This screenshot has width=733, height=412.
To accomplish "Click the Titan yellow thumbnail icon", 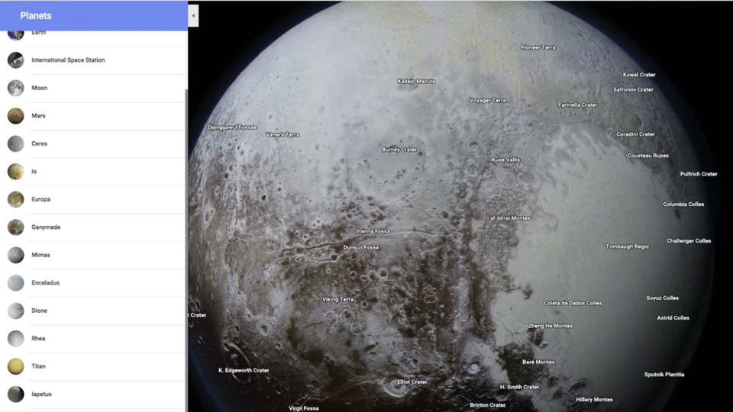I will 15,366.
